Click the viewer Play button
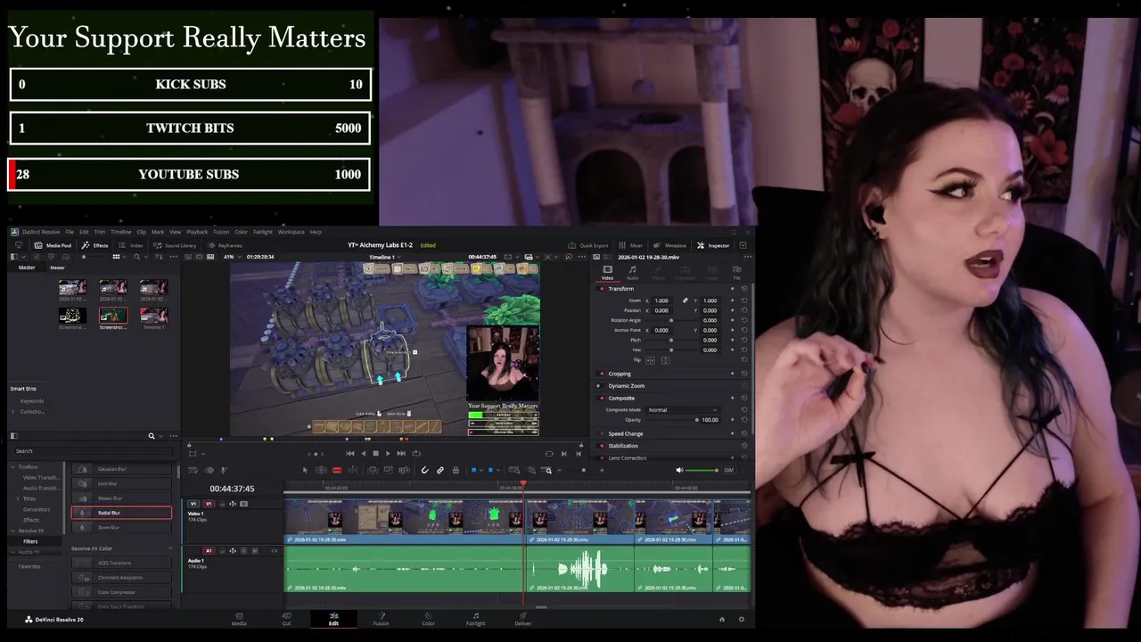The height and width of the screenshot is (642, 1141). pos(387,453)
